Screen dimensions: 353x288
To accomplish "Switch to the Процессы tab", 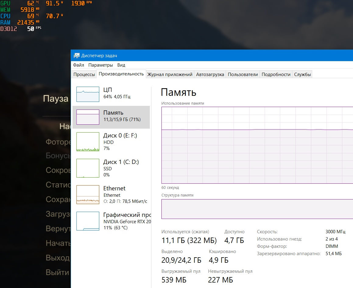I will tap(84, 75).
